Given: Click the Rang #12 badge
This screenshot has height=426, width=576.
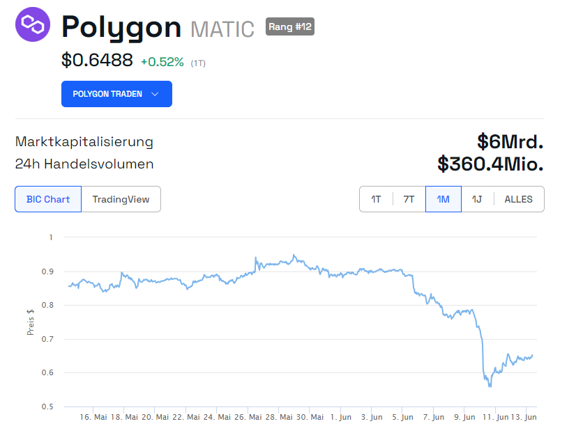Looking at the screenshot, I should (290, 27).
